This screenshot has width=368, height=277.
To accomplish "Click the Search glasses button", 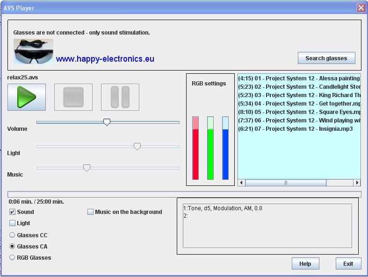I will coord(326,58).
